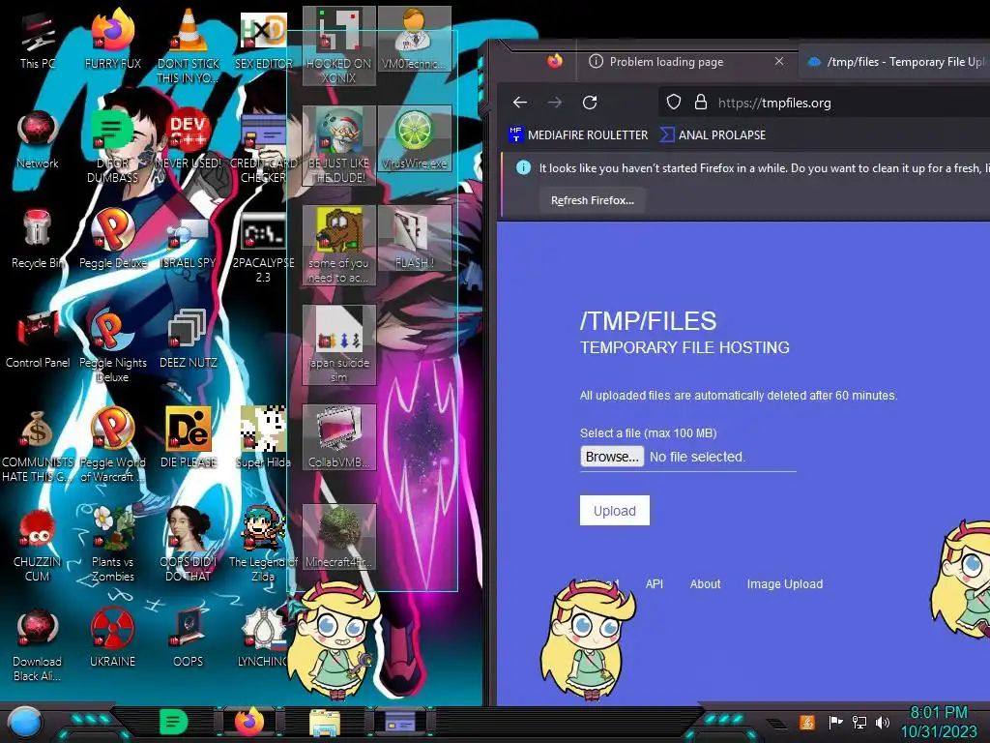Launch Peggle Nights Deluxe shortcut
This screenshot has width=990, height=743.
click(113, 345)
